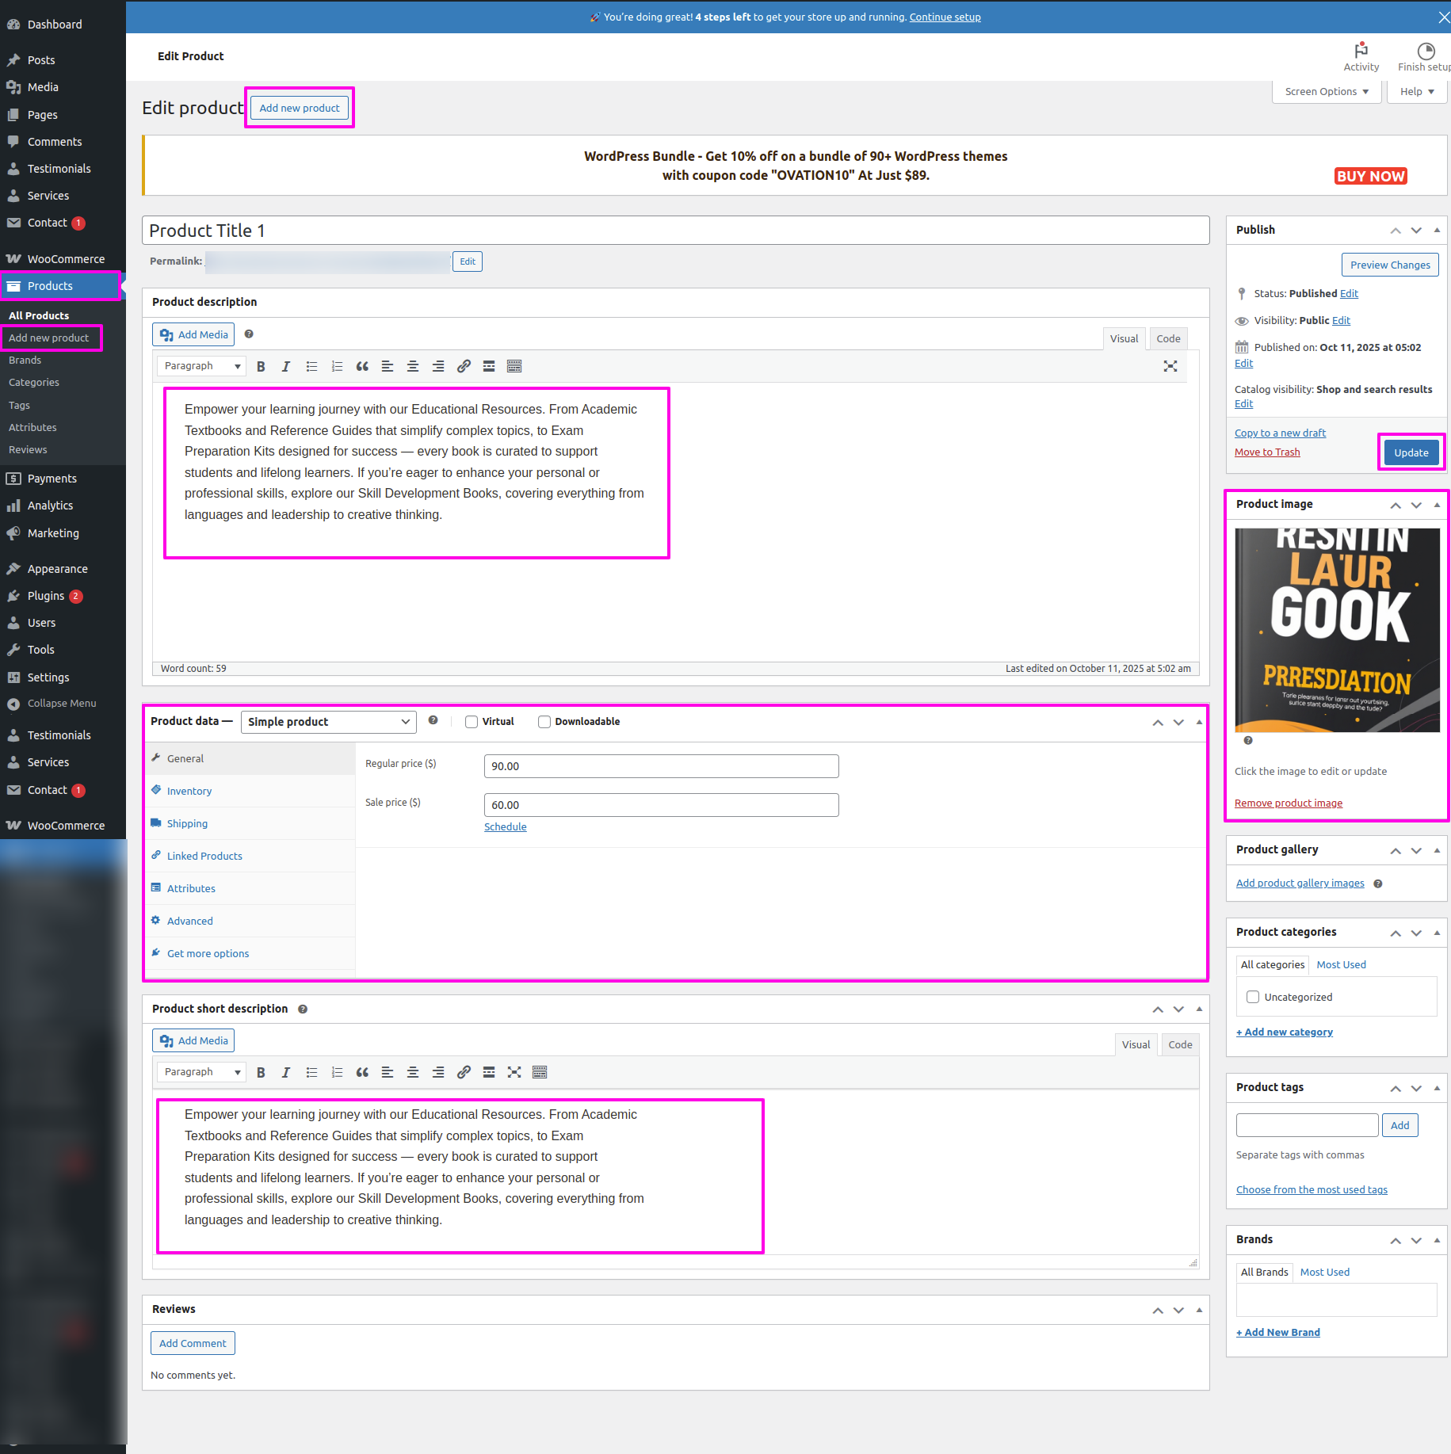The image size is (1451, 1454).
Task: Open the Activity panel icon
Action: point(1361,56)
